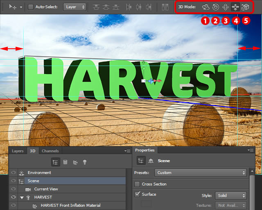Filter 3D panel by Lights
The width and height of the screenshot is (262, 210).
click(x=85, y=162)
